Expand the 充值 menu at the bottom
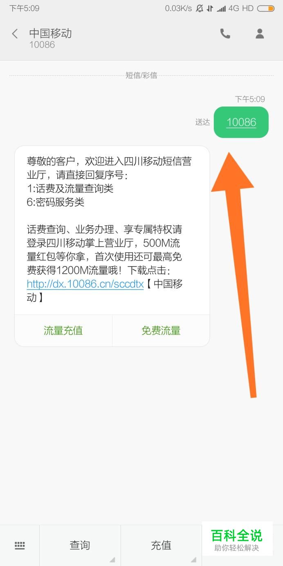 coord(161,545)
